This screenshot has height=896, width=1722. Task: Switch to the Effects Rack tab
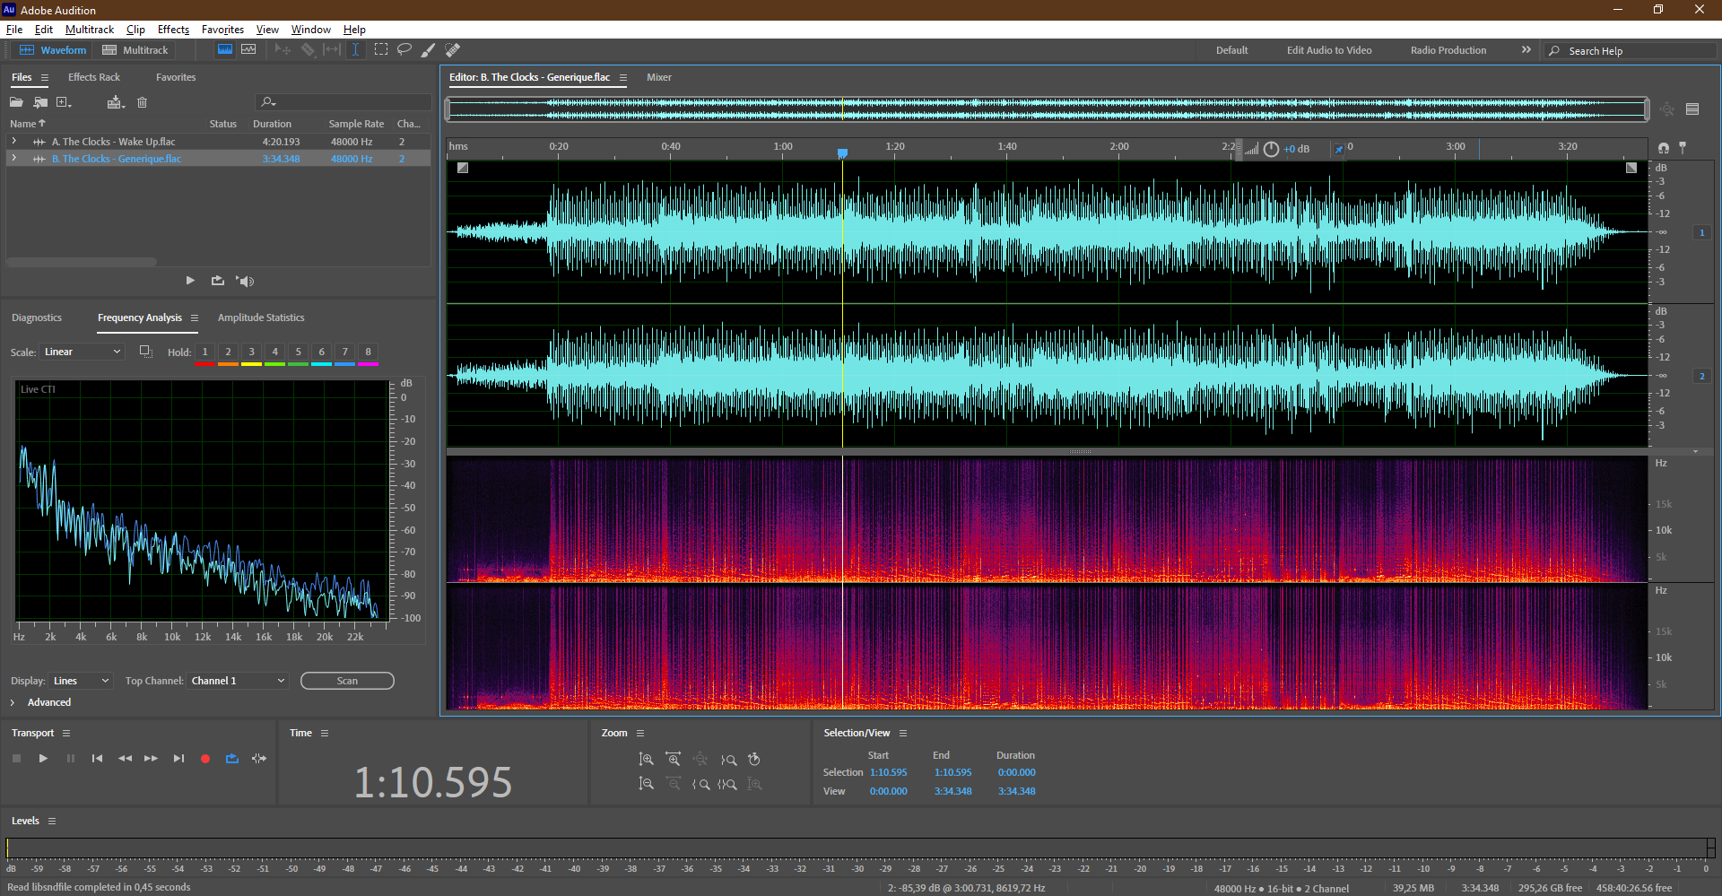click(x=94, y=77)
